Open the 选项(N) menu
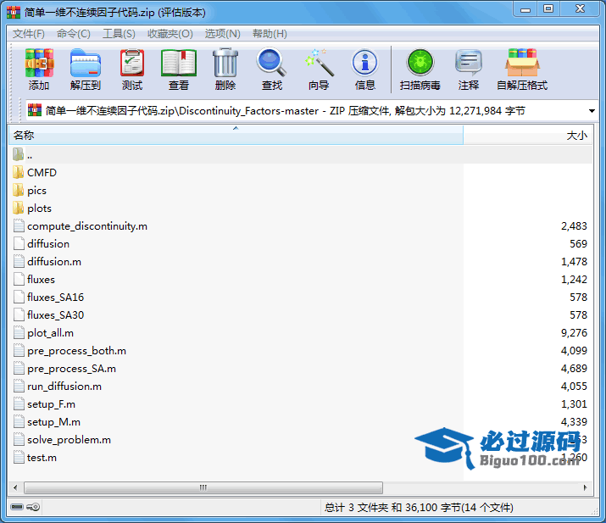606x523 pixels. (223, 34)
